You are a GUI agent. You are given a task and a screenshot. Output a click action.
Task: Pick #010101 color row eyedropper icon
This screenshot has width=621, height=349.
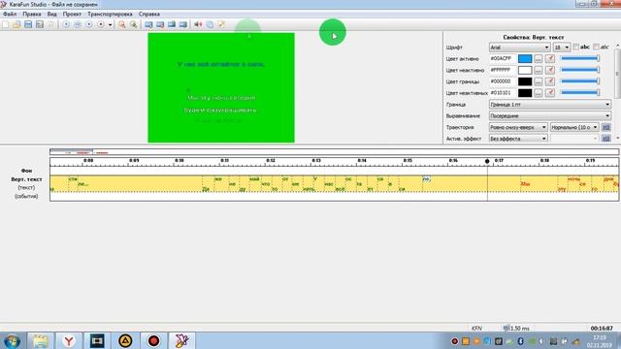click(x=550, y=93)
